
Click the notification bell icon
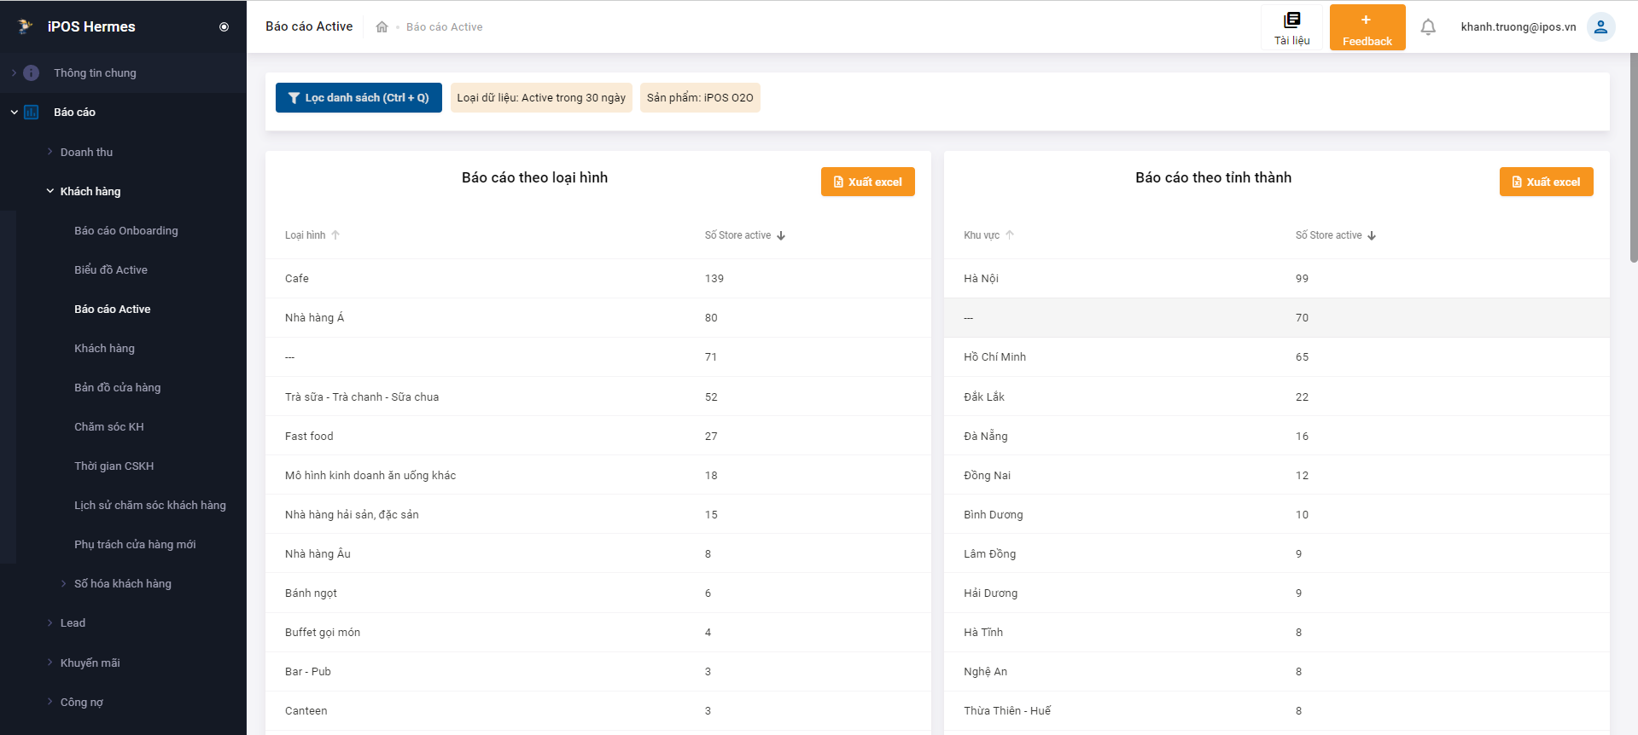click(1427, 27)
